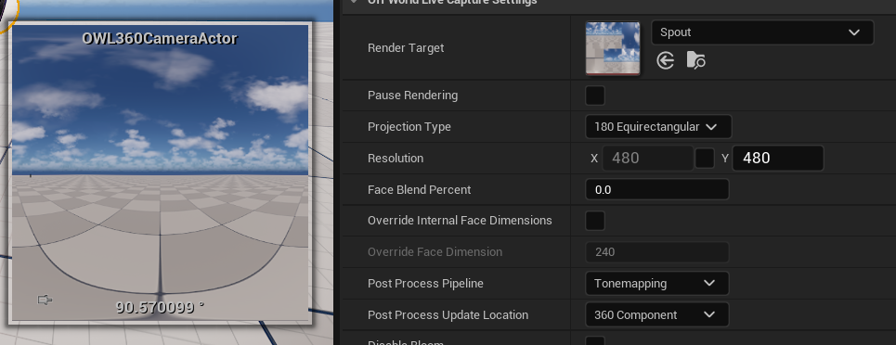896x345 pixels.
Task: Enable Override Internal Face Dimensions checkbox
Action: tap(595, 221)
